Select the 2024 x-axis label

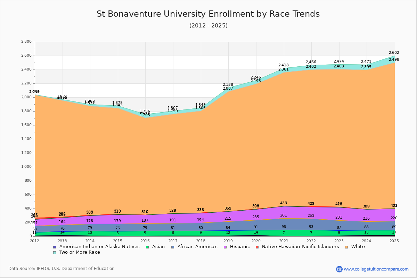point(367,241)
